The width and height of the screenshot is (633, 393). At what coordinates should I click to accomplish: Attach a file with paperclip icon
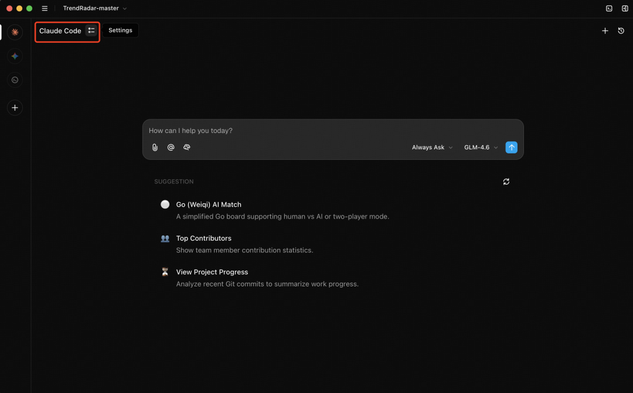click(155, 148)
